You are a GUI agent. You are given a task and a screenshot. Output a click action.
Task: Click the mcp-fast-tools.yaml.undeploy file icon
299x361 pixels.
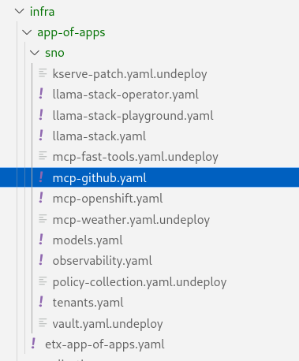click(x=43, y=156)
